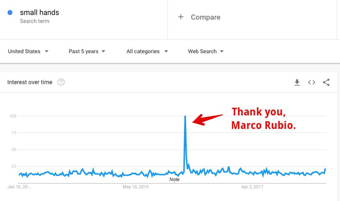Click the plus icon beside Compare
The width and height of the screenshot is (340, 201).
[x=181, y=17]
